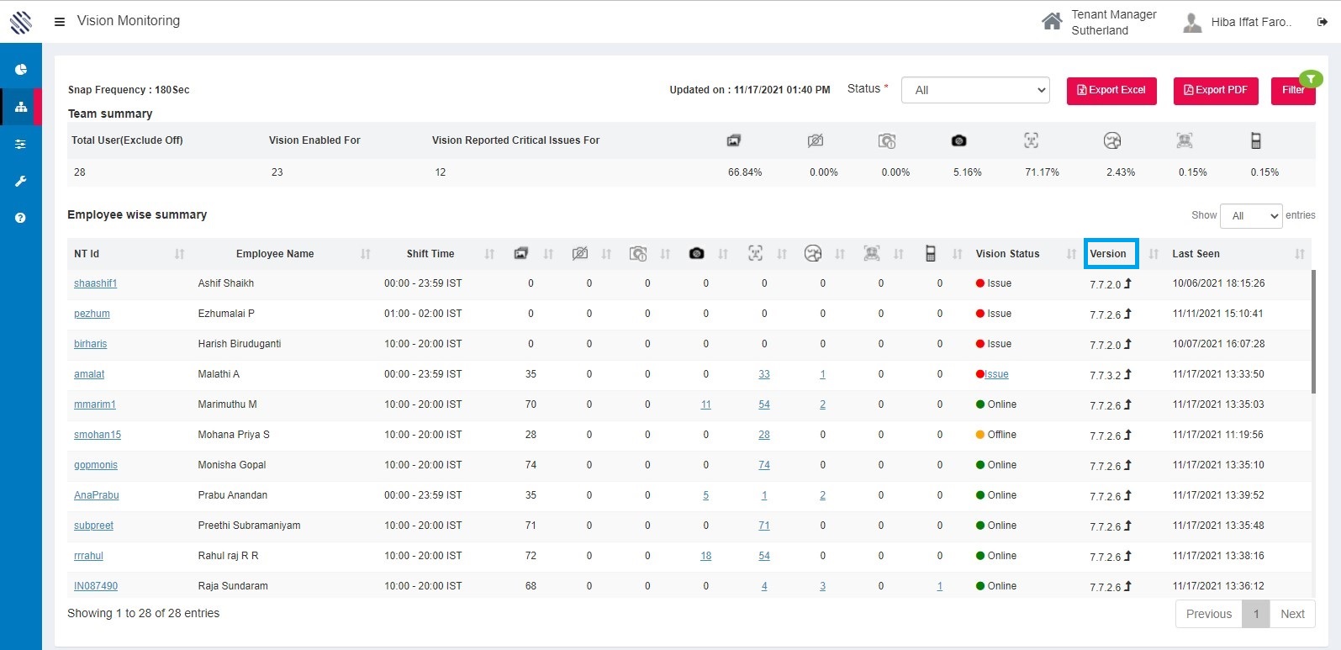Click the pie chart dashboard sidebar icon

(21, 70)
